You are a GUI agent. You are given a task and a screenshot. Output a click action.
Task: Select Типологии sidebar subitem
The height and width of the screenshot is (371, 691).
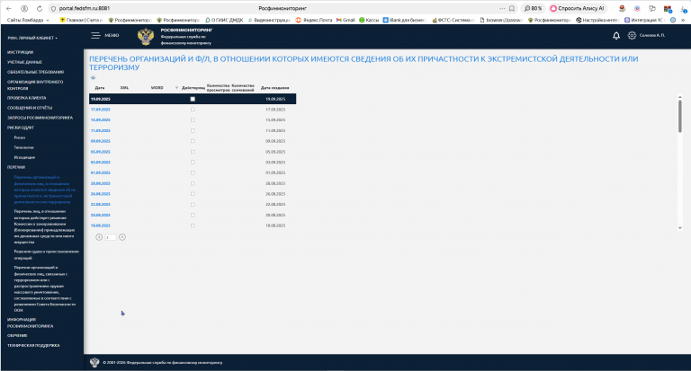point(23,147)
